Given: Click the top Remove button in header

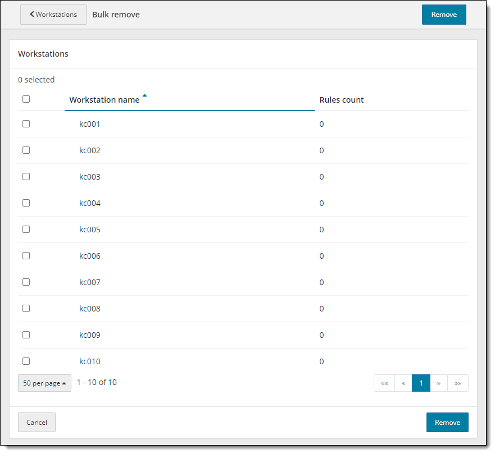Looking at the screenshot, I should click(x=444, y=15).
